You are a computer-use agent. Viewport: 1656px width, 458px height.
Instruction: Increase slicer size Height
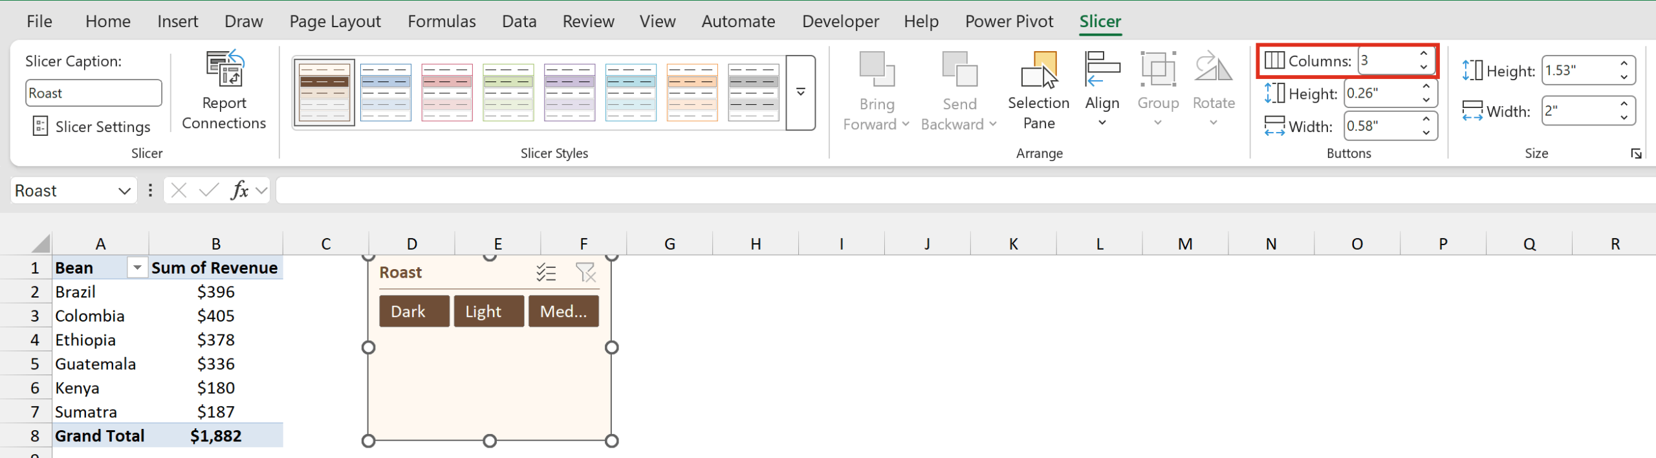point(1624,63)
